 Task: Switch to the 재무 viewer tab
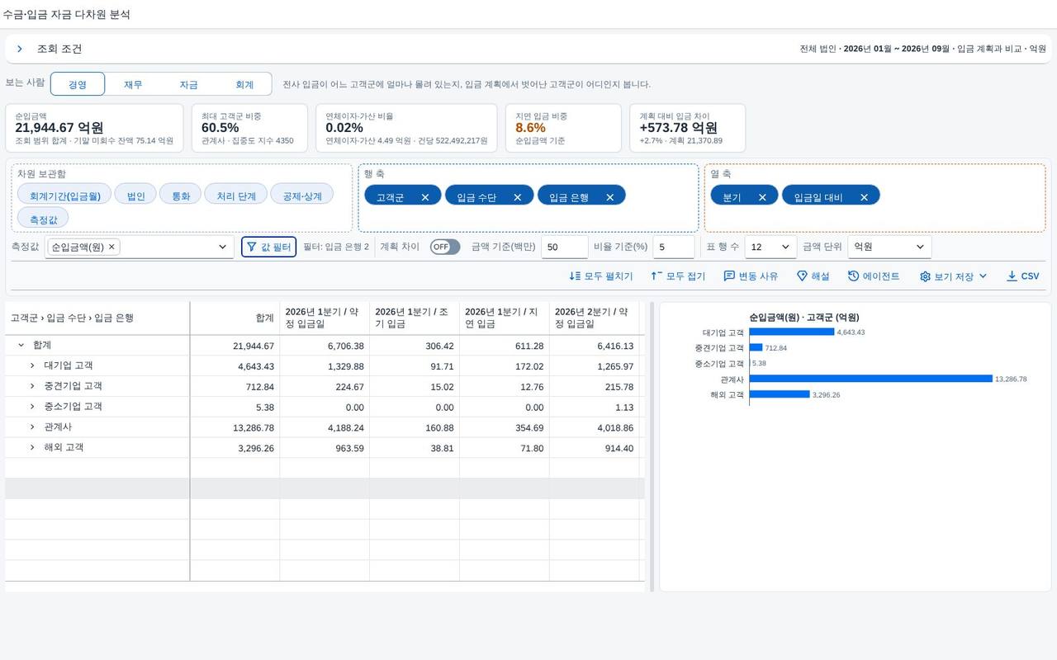click(x=133, y=84)
